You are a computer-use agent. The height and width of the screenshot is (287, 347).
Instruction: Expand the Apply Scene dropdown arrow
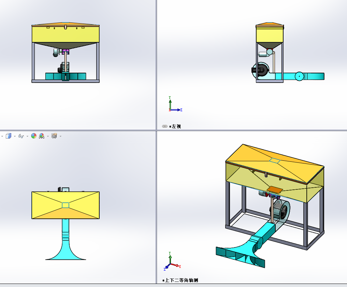(48, 136)
